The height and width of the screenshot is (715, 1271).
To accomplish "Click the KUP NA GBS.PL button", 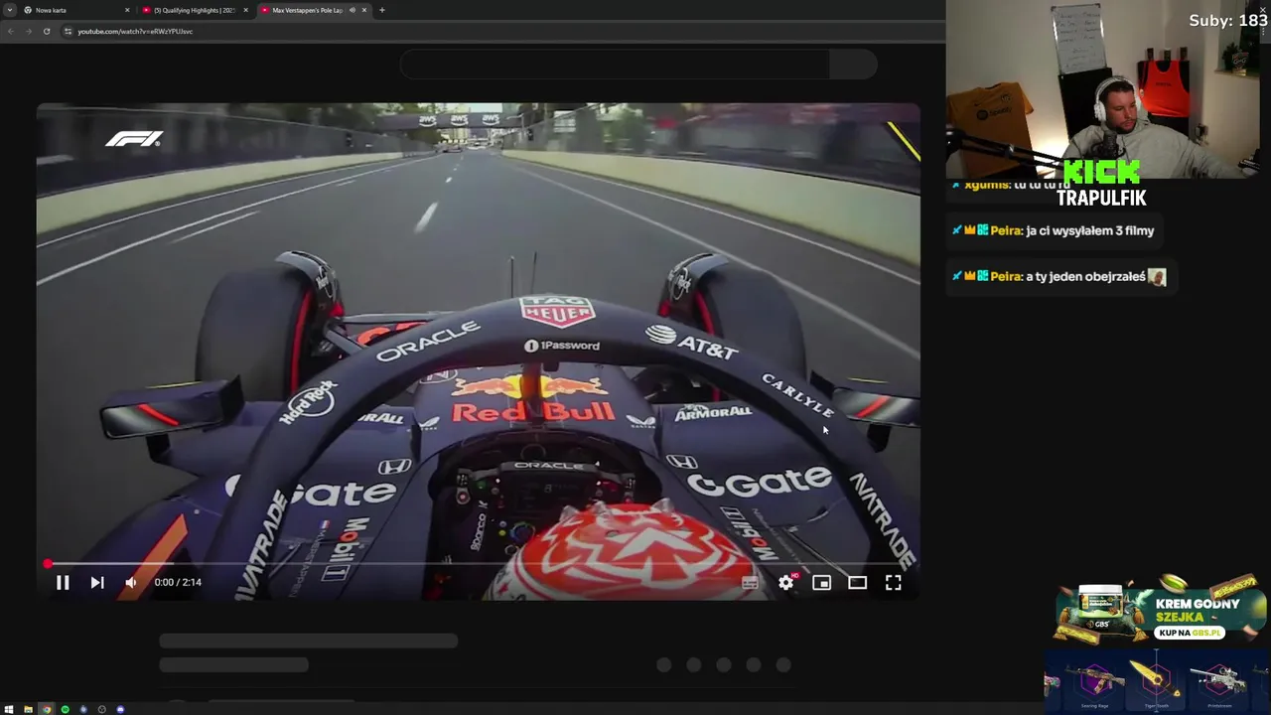I will coord(1190,633).
